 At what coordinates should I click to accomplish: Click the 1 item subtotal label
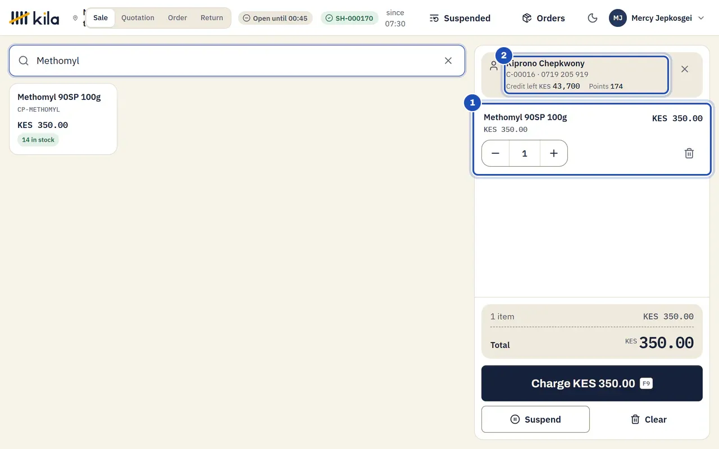point(502,317)
